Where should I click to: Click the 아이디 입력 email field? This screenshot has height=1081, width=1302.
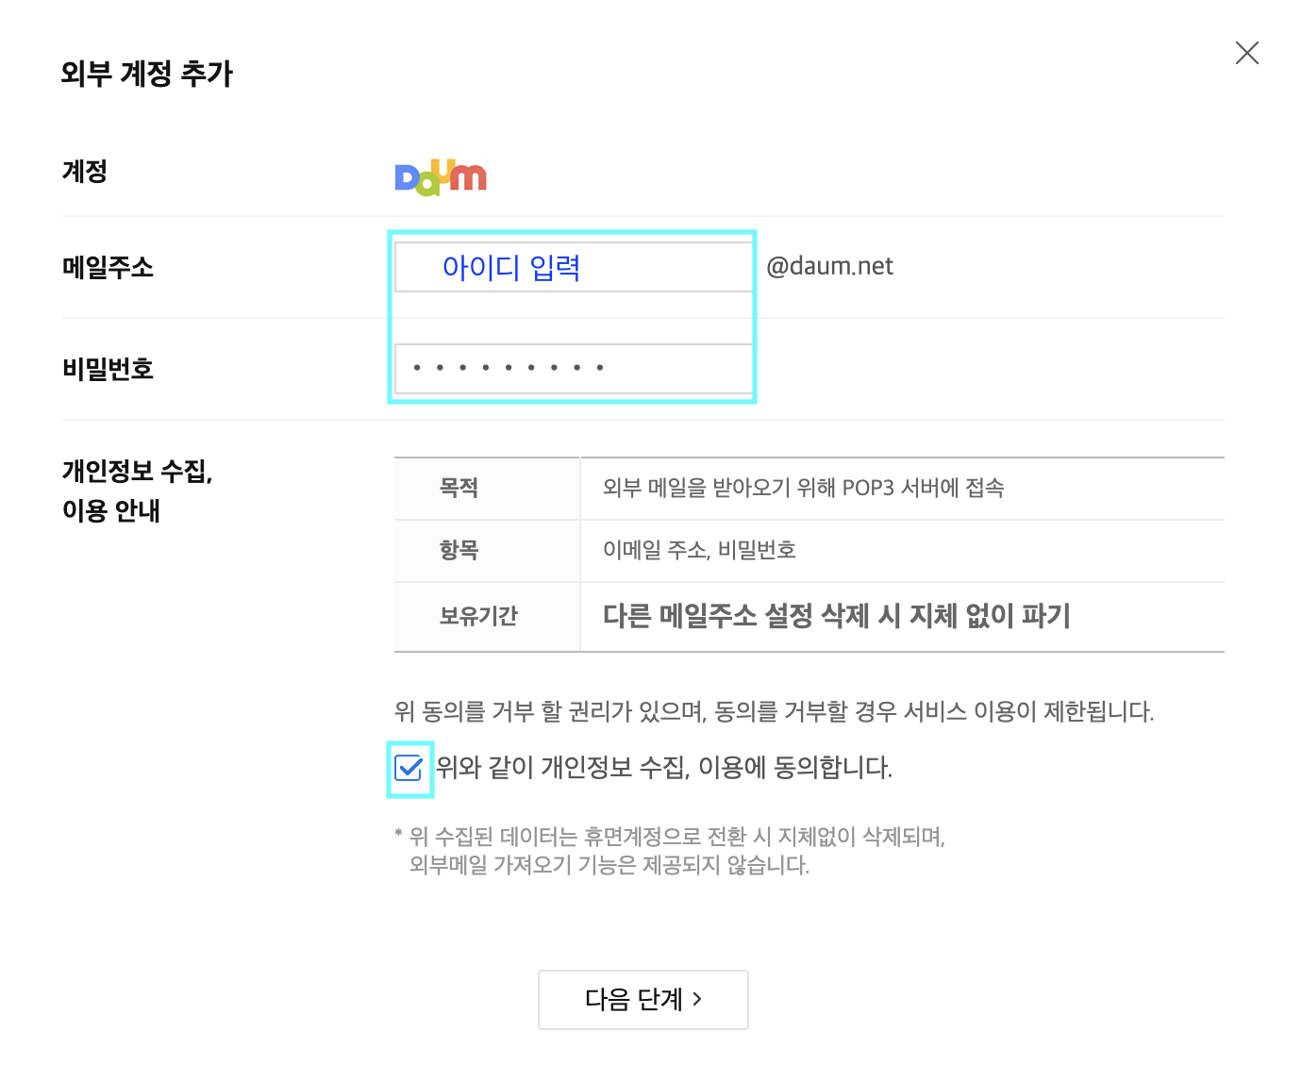(572, 267)
